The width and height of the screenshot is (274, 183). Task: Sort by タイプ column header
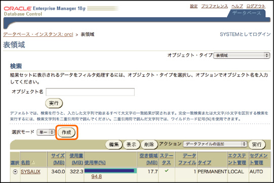[204, 163]
